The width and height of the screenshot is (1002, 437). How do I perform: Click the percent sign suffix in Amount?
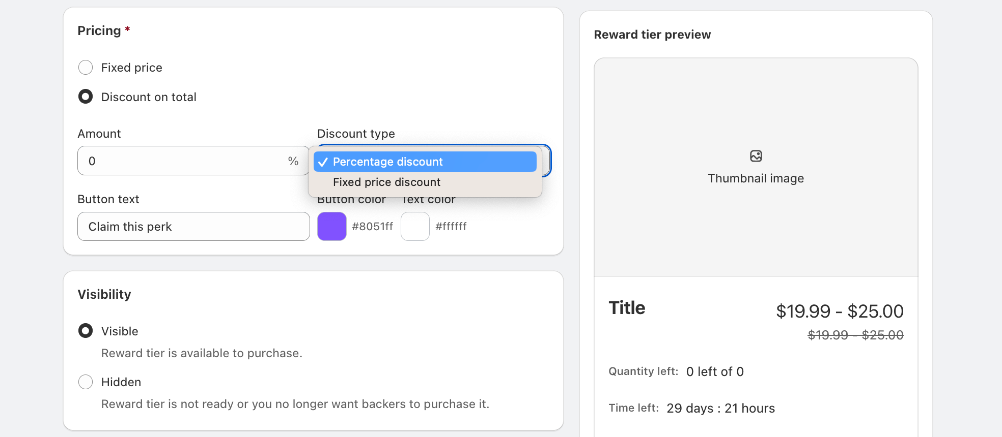[x=293, y=161]
